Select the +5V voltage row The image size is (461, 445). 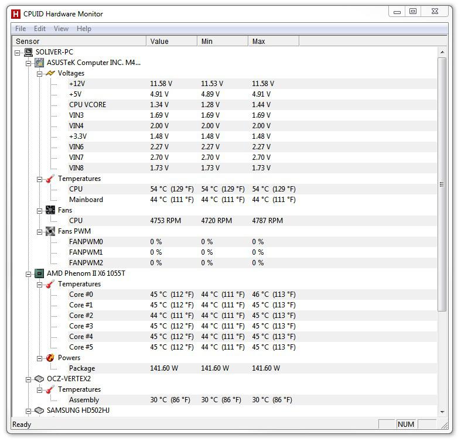click(252, 94)
